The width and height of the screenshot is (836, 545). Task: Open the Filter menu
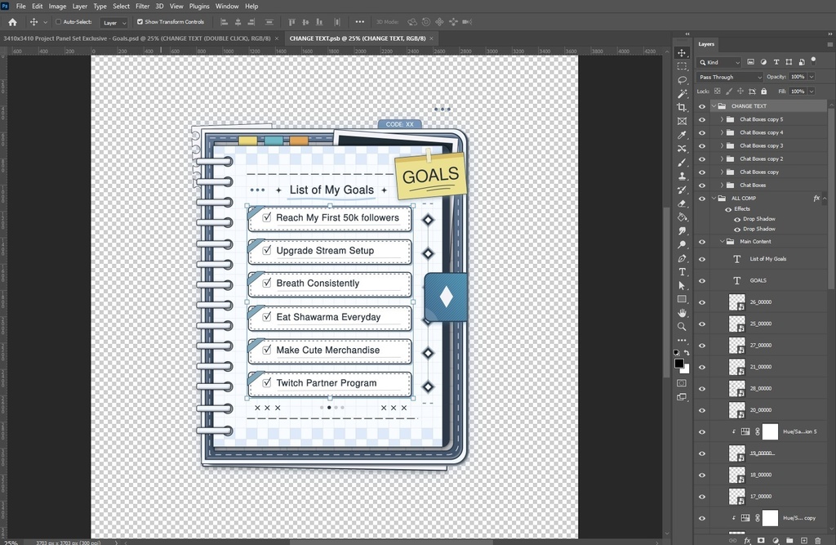pyautogui.click(x=143, y=6)
